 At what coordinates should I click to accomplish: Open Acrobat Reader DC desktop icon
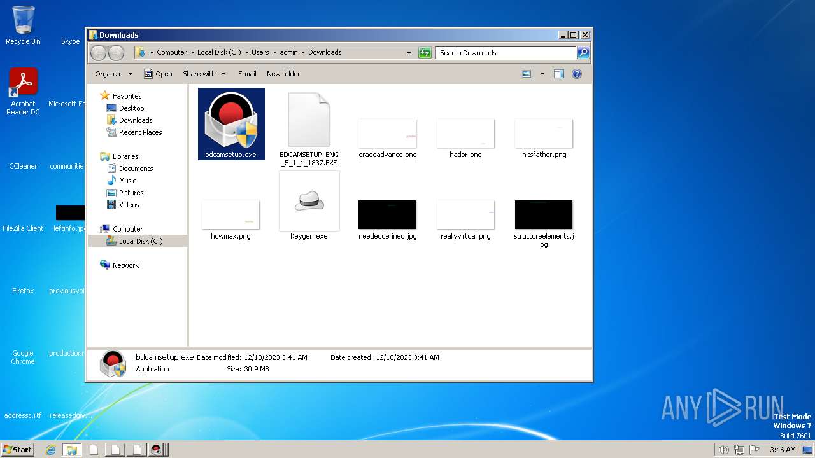(23, 92)
